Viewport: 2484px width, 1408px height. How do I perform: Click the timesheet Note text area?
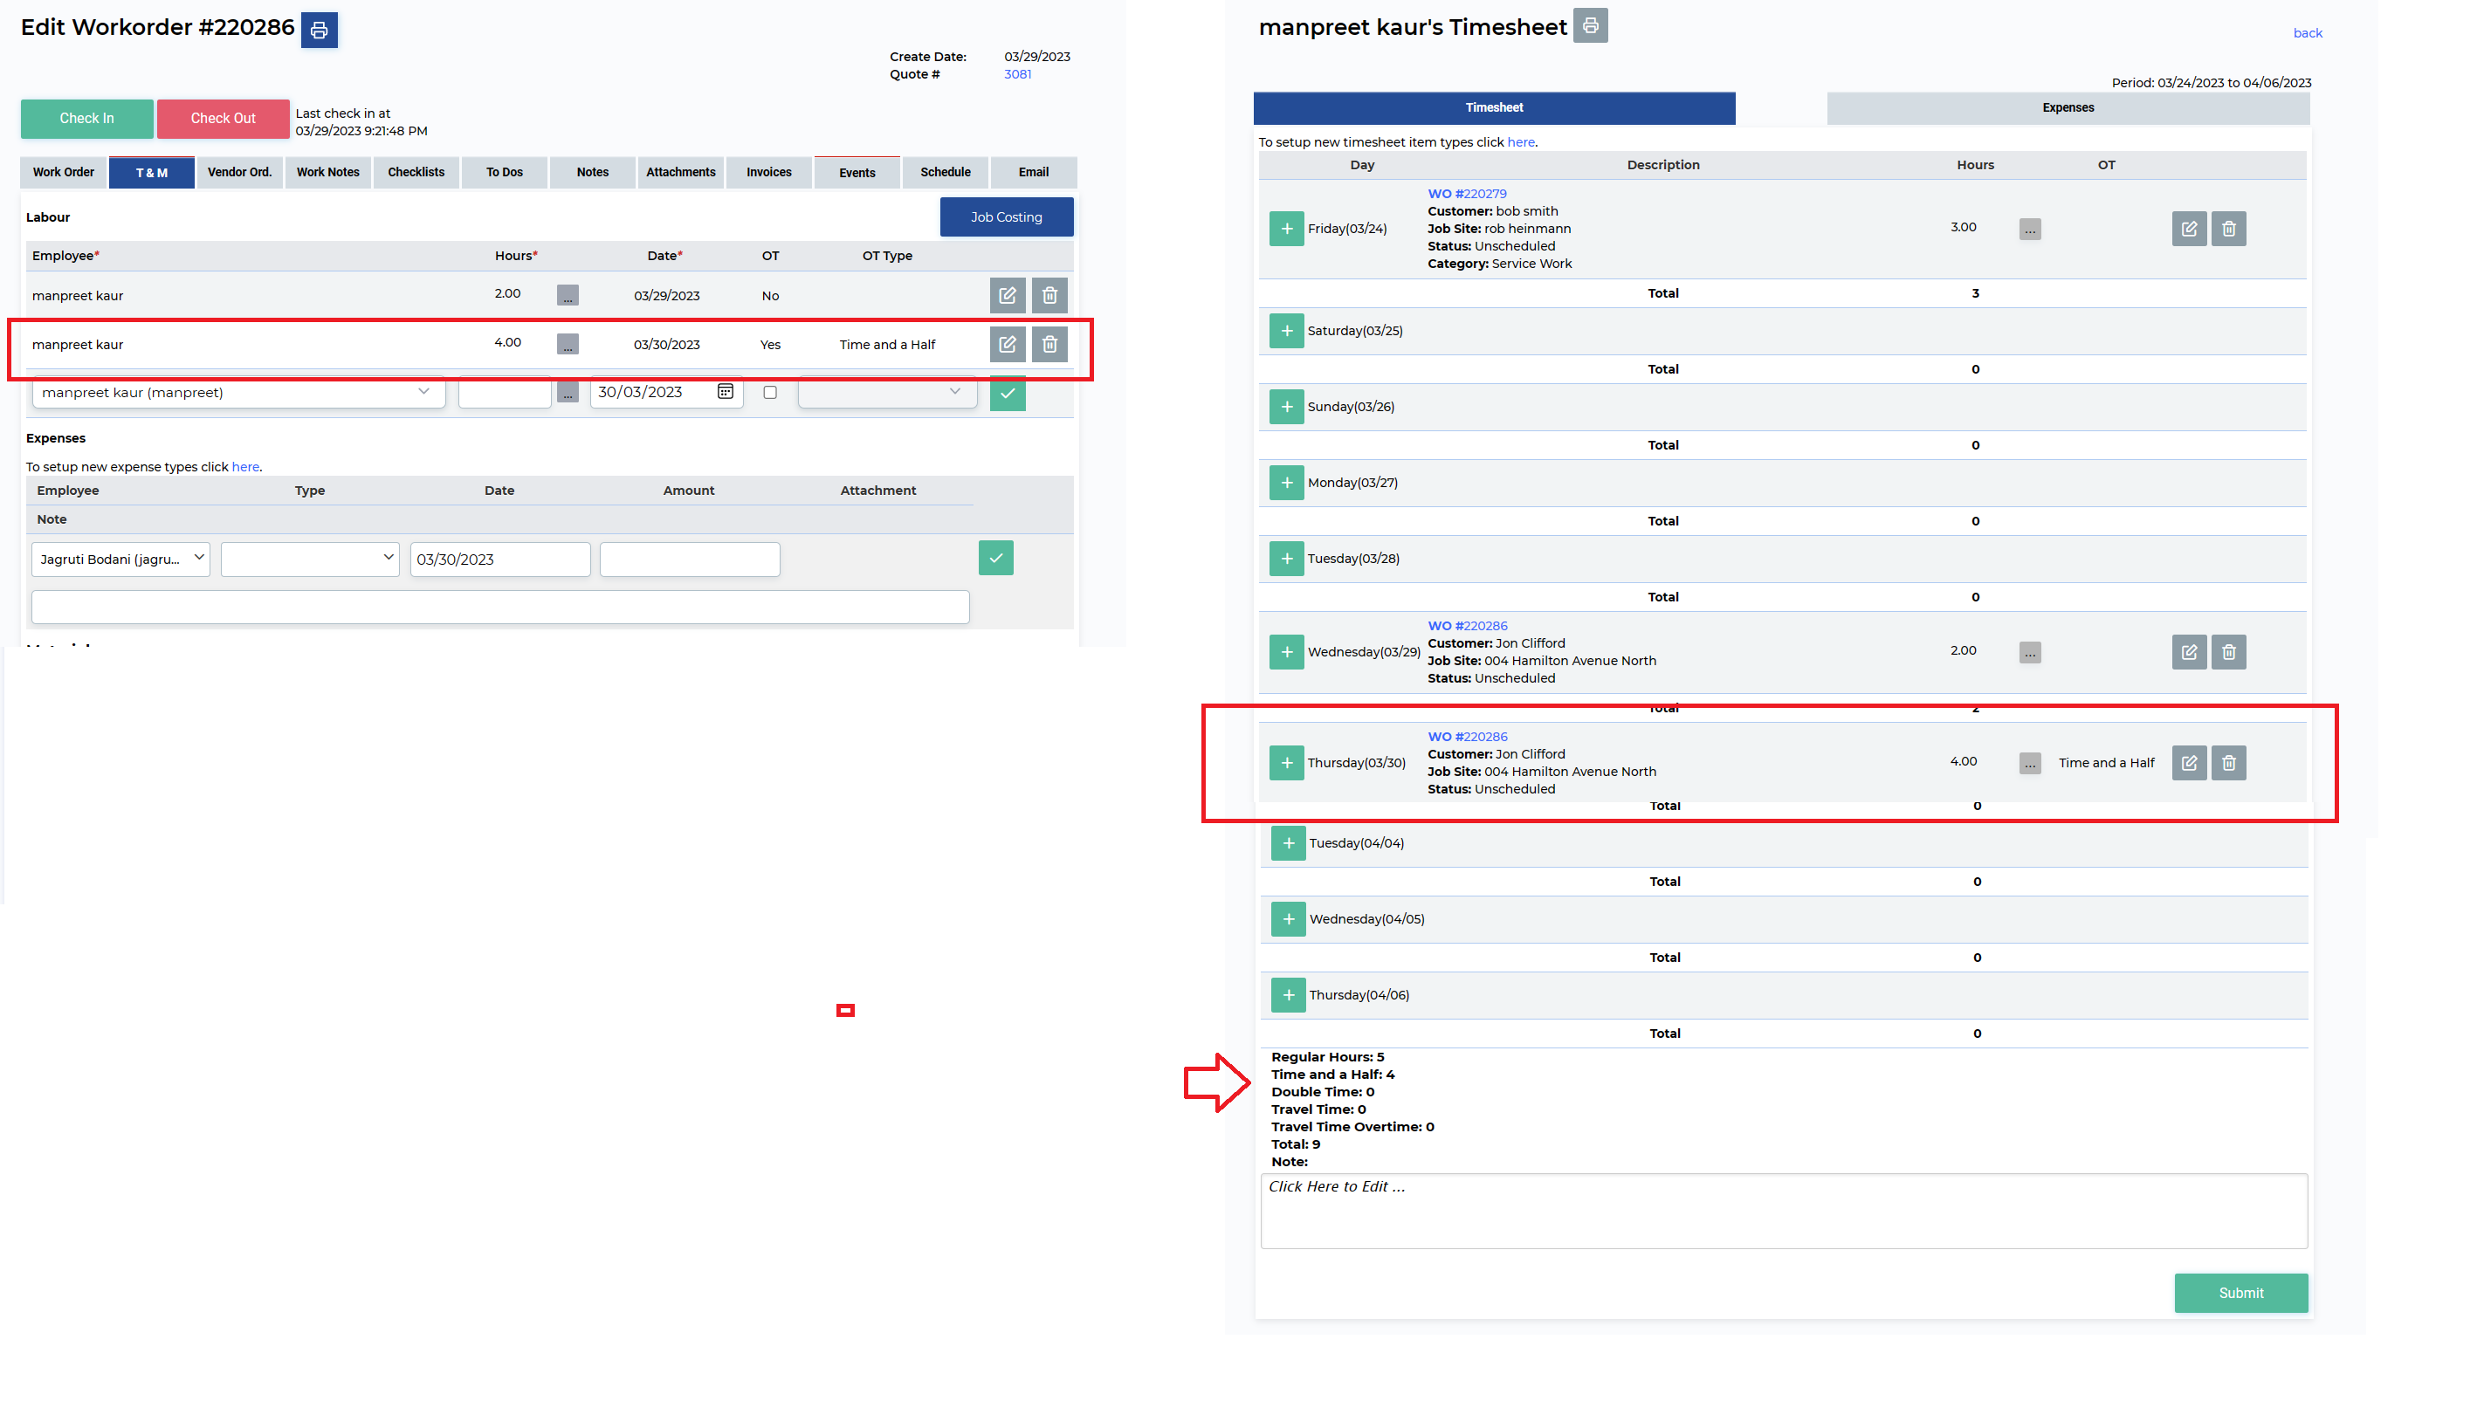(1783, 1211)
